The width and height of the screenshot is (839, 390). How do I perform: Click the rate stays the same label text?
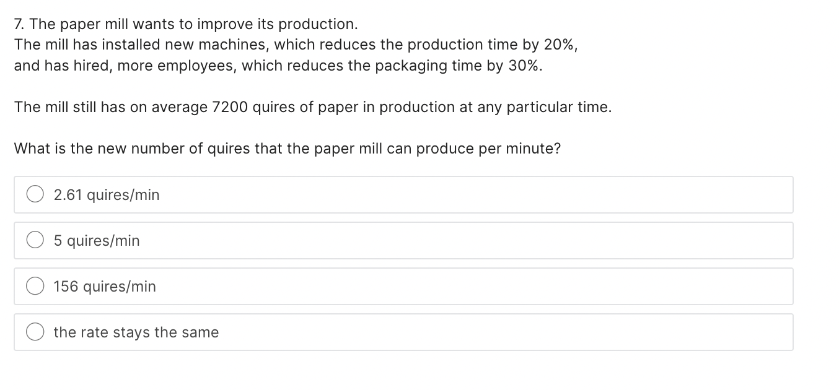point(136,332)
